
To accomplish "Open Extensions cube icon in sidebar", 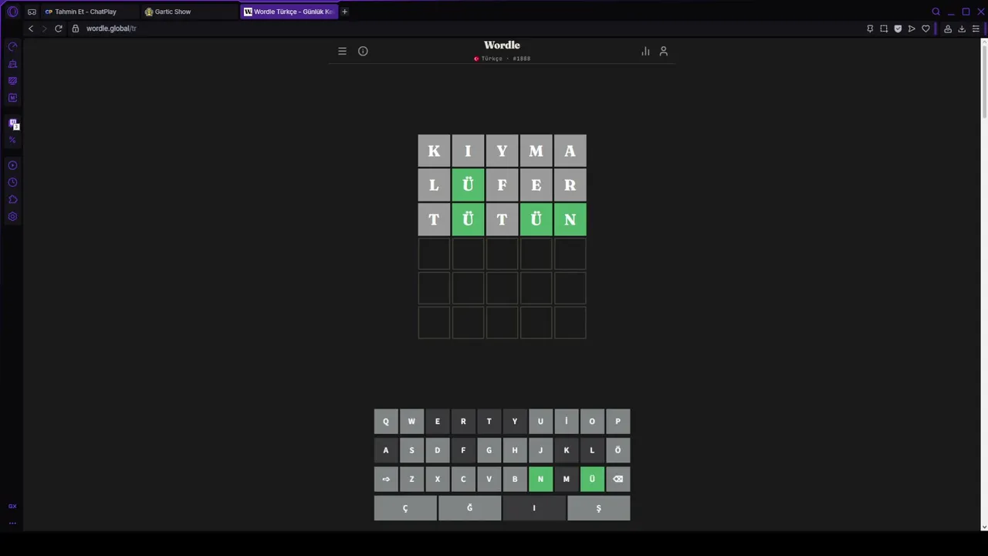I will (x=12, y=199).
